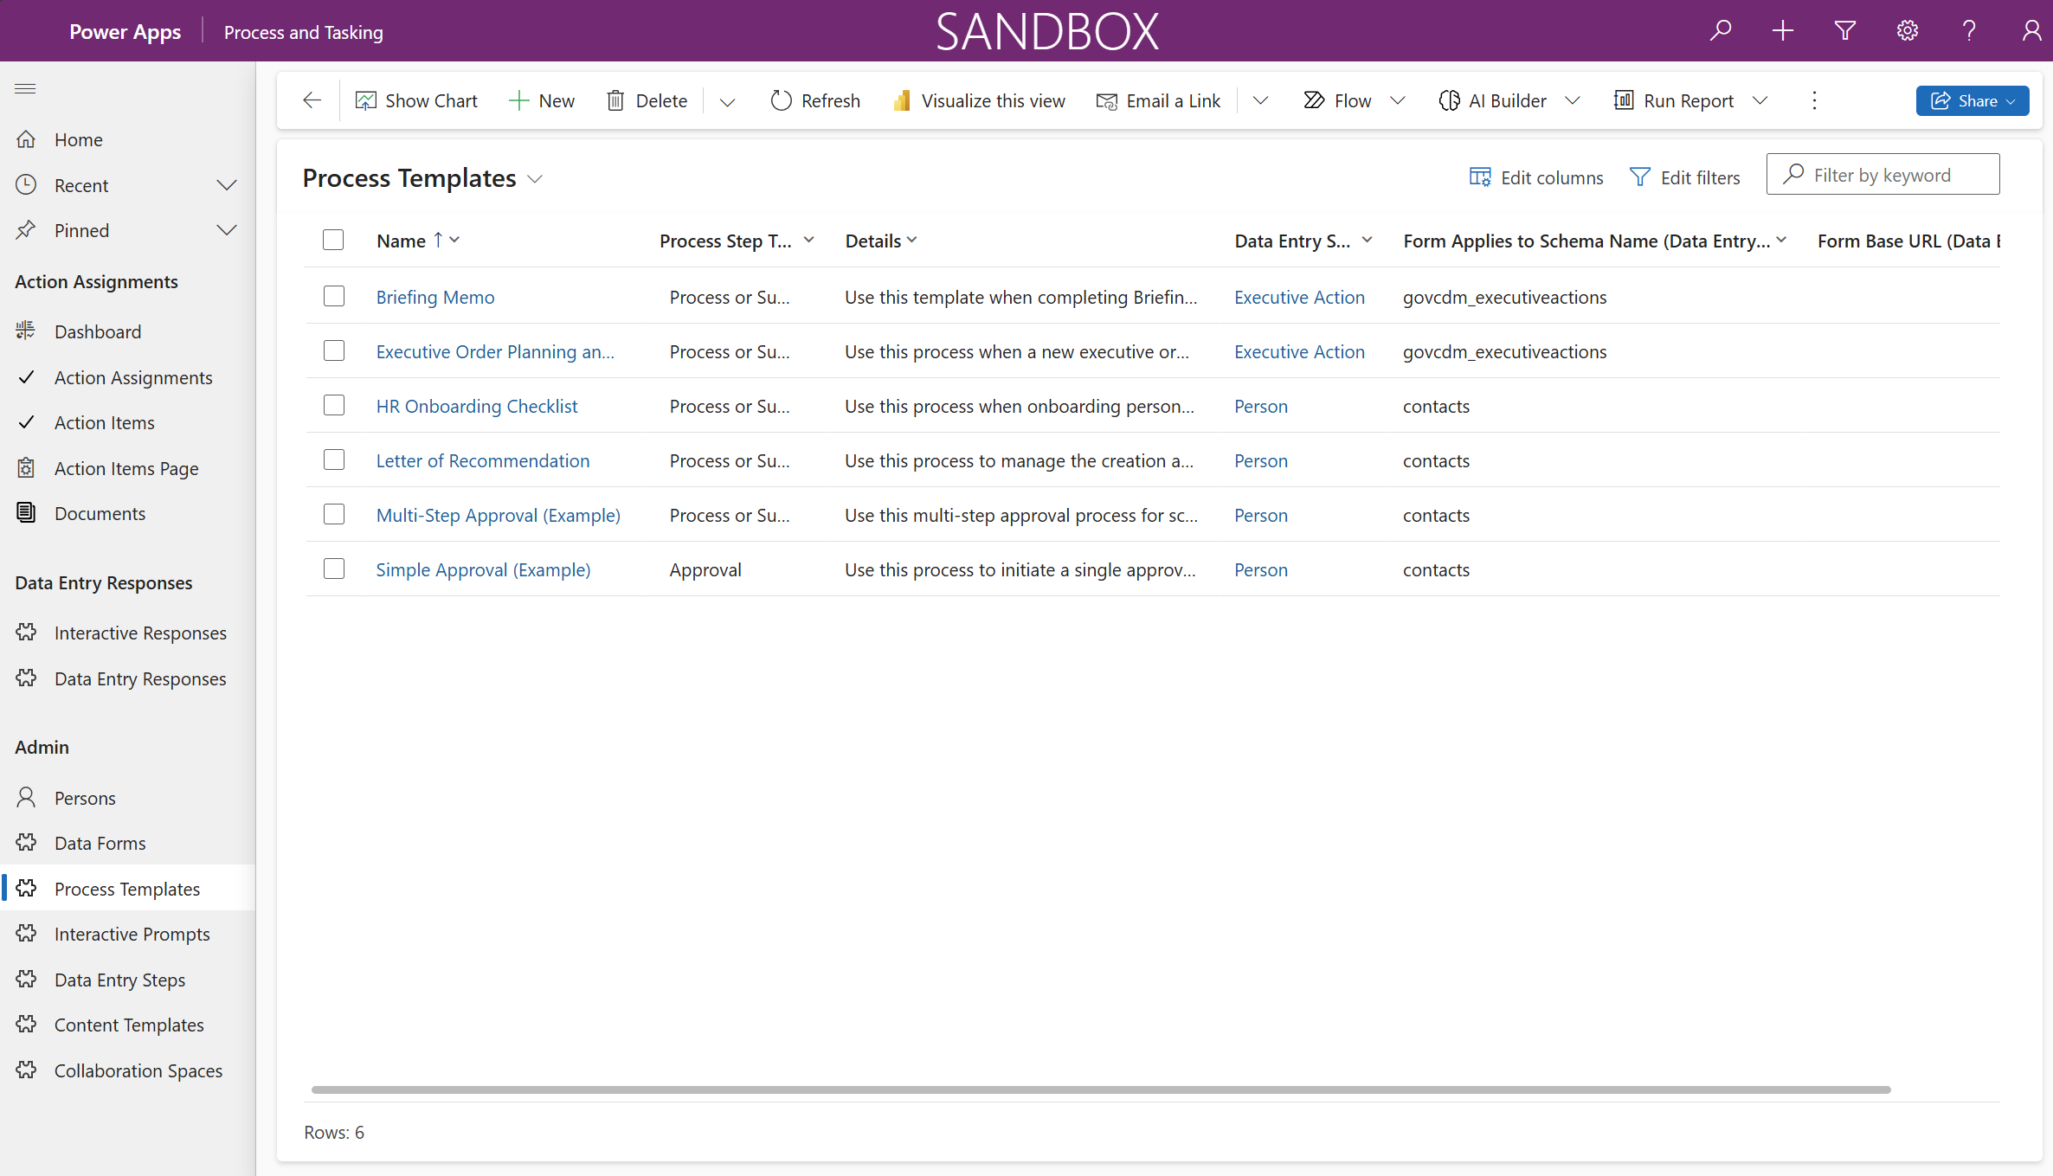Screen dimensions: 2053x1176
Task: Click the advanced filter funnel icon in header
Action: pos(1844,31)
